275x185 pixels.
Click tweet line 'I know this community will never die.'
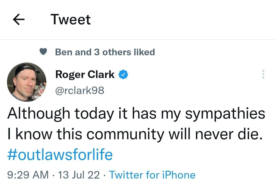coord(133,134)
